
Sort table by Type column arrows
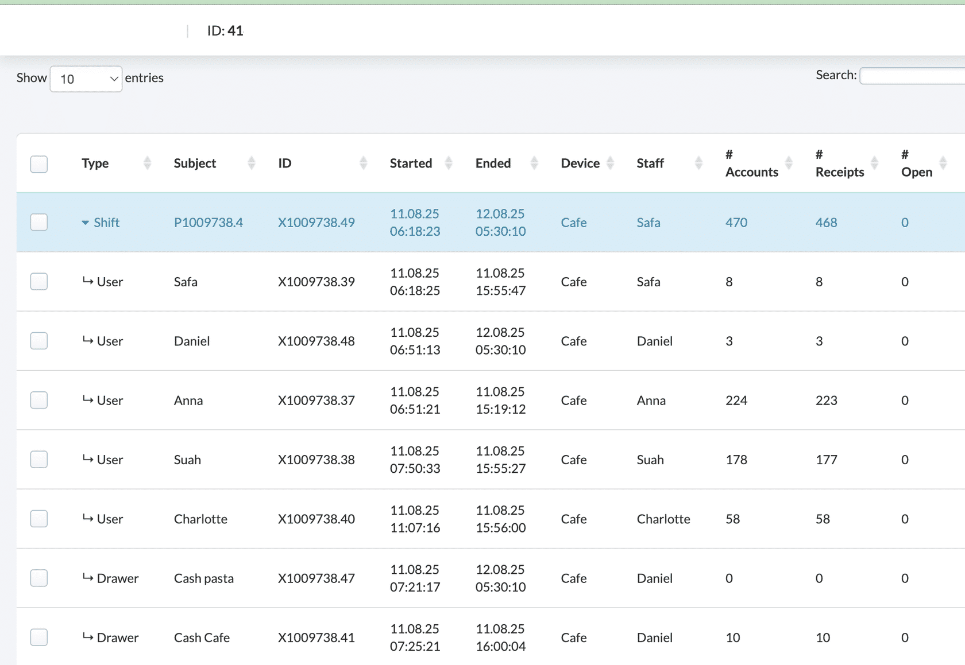(x=147, y=164)
